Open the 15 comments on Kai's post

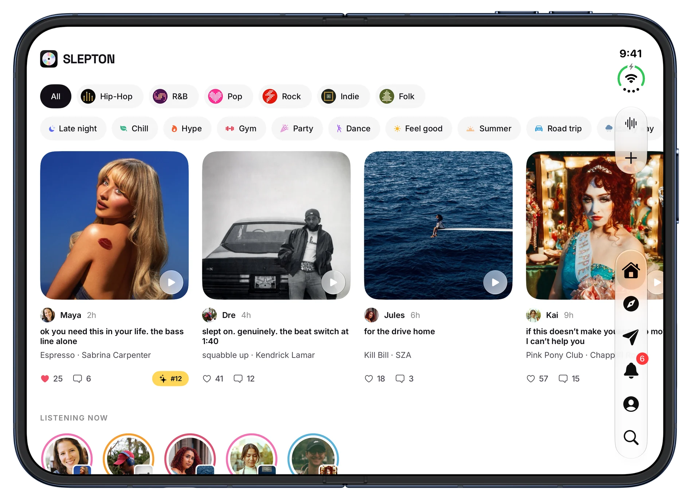(569, 379)
